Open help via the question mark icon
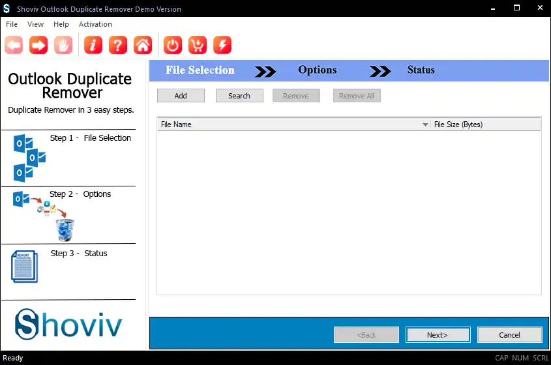The width and height of the screenshot is (551, 365). 118,45
